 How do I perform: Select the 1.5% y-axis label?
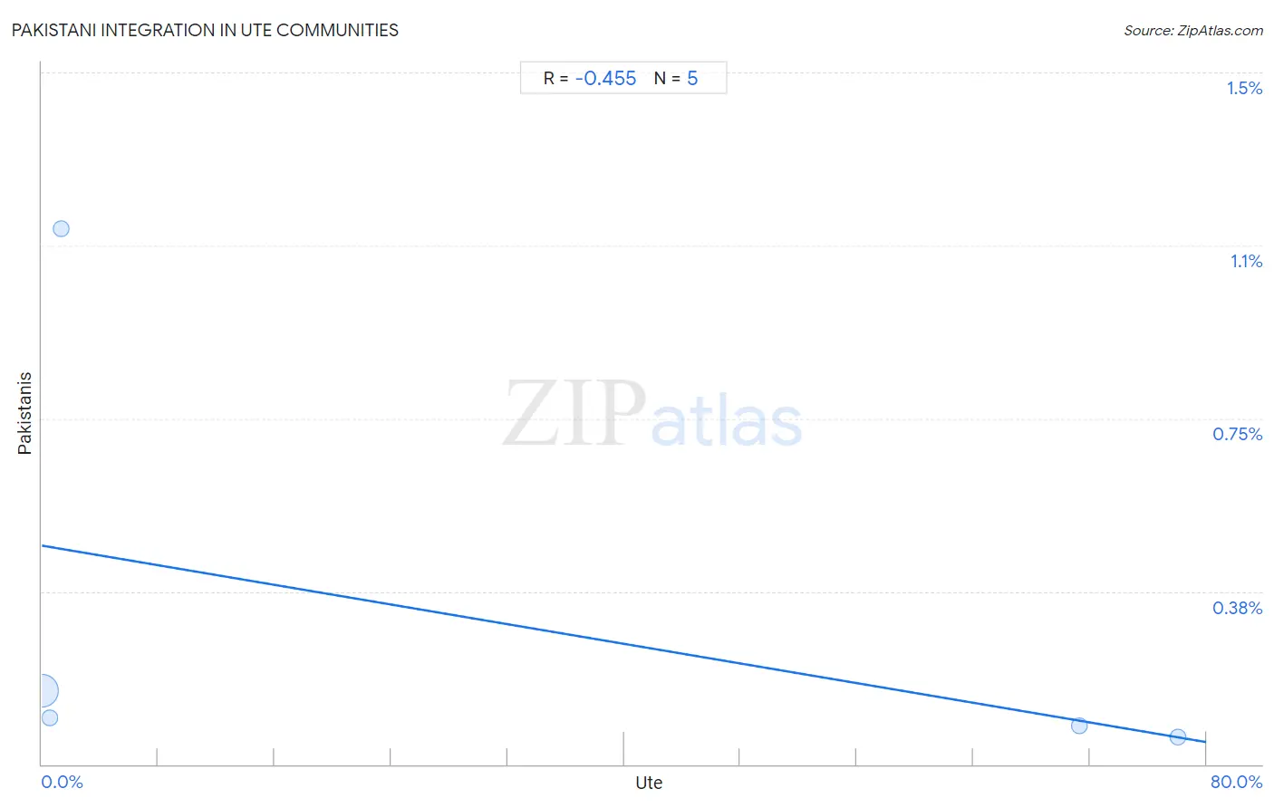pyautogui.click(x=1244, y=88)
